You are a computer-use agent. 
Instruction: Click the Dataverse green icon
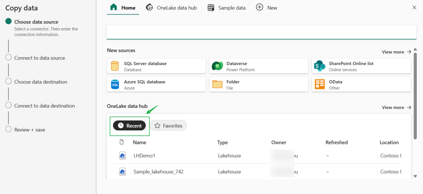click(217, 66)
